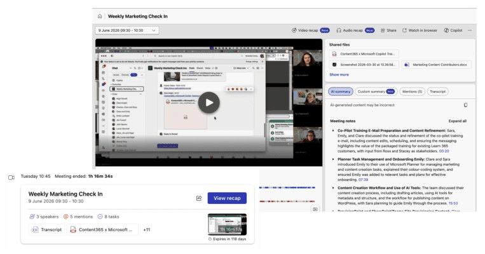Click the red speaker timeline bar
The height and width of the screenshot is (254, 485).
[x=287, y=201]
